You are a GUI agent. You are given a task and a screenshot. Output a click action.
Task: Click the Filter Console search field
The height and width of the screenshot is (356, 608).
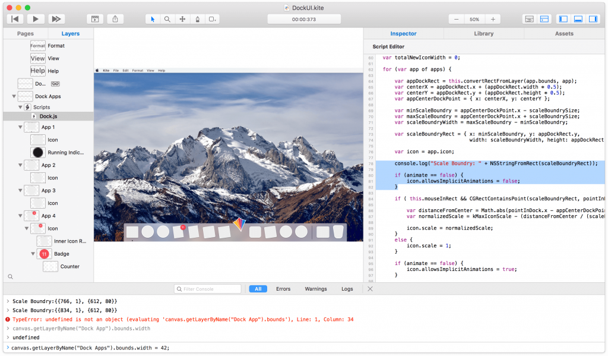[x=208, y=289]
